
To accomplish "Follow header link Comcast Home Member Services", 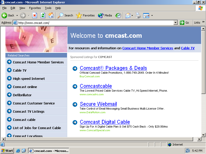I will click(x=148, y=48).
